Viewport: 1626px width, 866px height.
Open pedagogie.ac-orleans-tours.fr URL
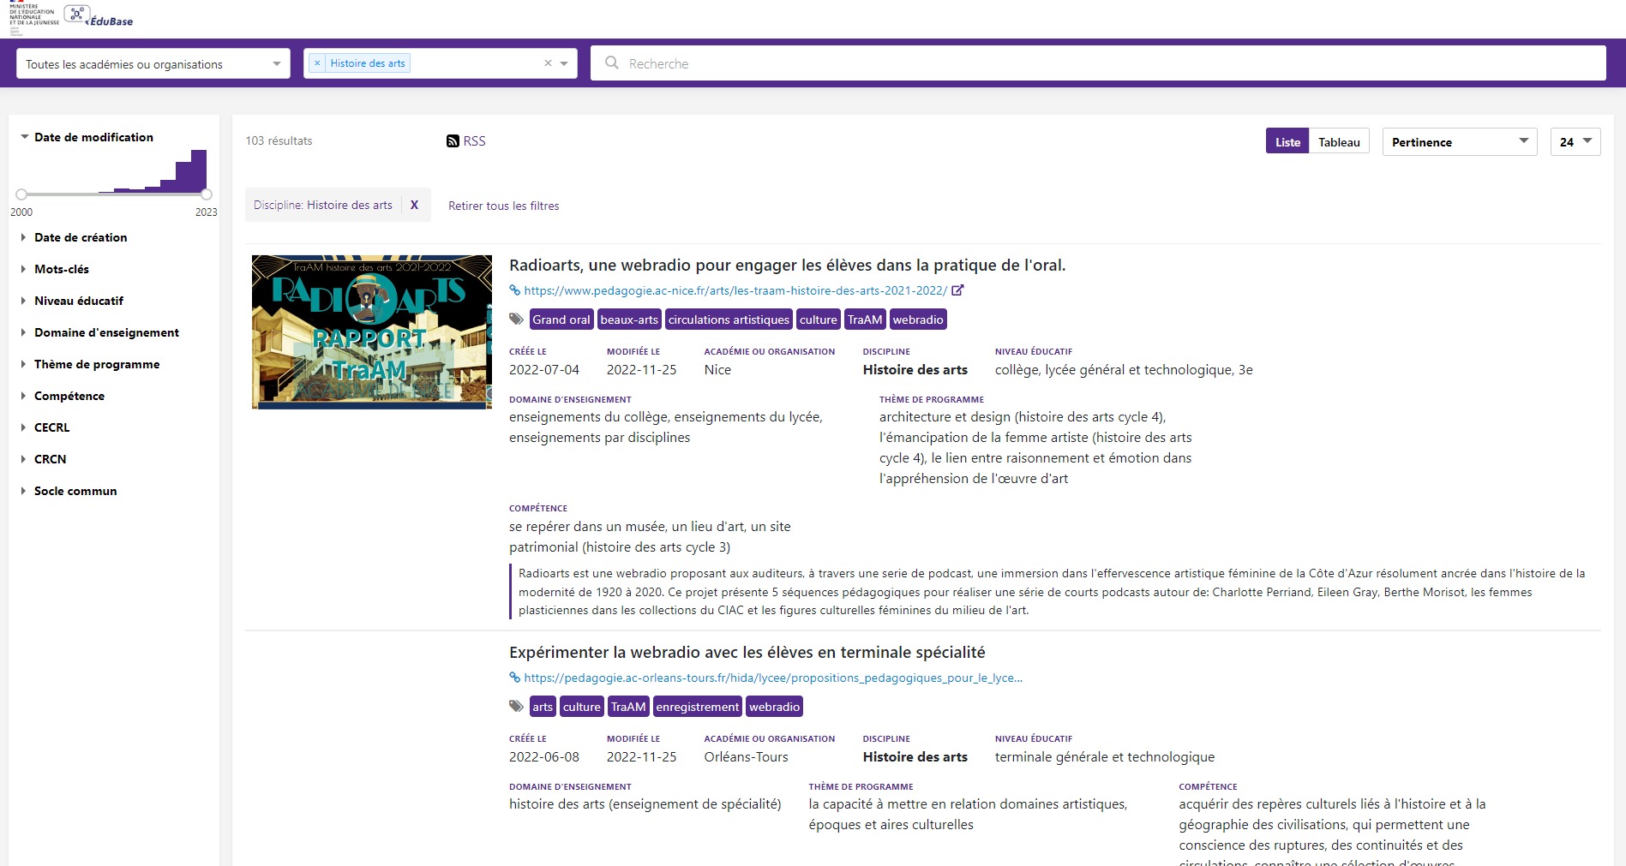(773, 678)
